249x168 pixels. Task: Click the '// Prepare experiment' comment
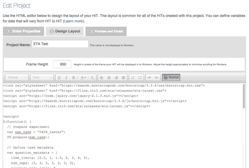28,127
